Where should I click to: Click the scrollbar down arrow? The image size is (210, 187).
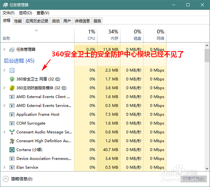point(207,169)
